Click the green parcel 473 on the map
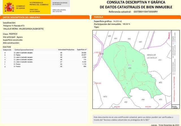 pos(124,68)
